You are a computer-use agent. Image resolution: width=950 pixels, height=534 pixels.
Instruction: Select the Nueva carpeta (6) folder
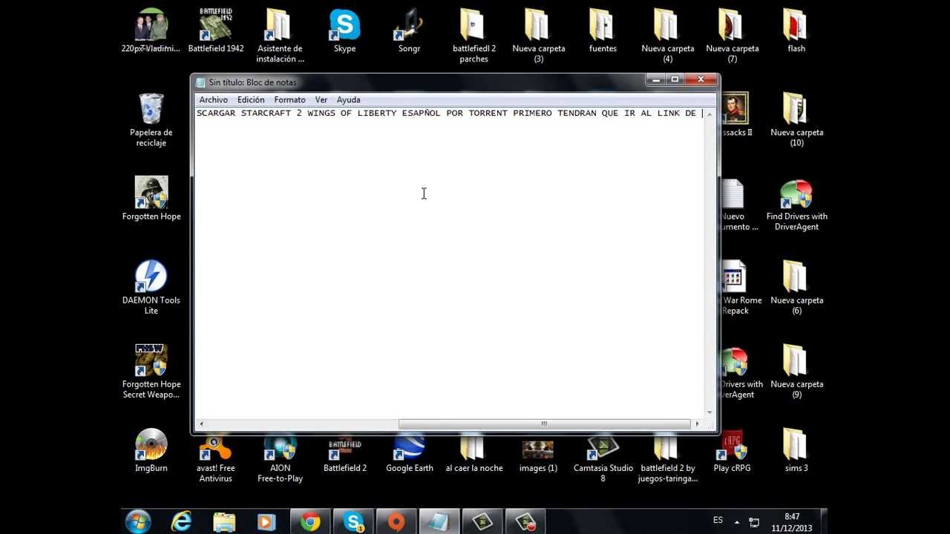point(796,287)
